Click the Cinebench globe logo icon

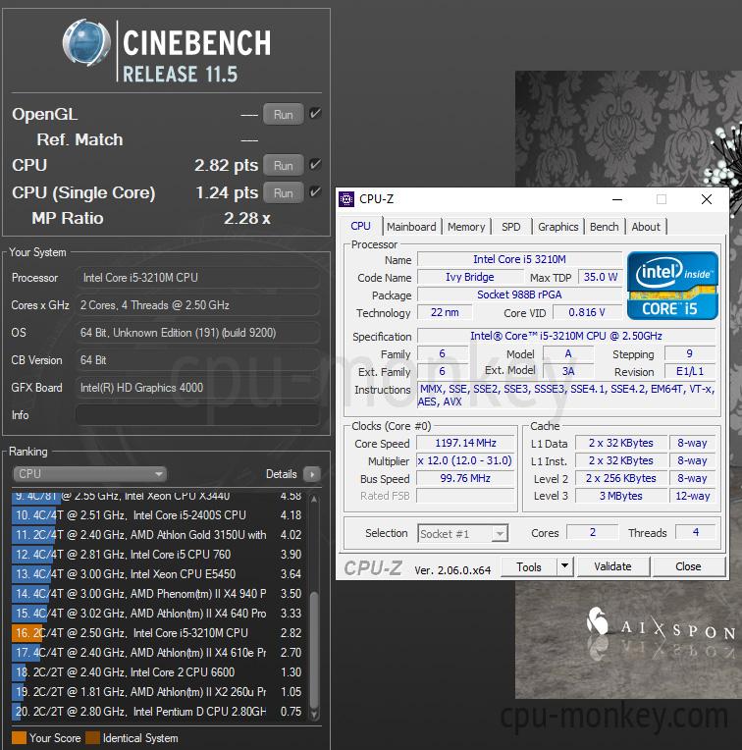[86, 42]
